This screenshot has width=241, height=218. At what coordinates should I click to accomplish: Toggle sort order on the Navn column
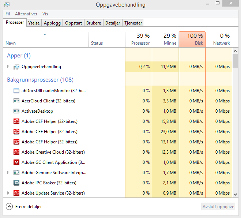pyautogui.click(x=46, y=40)
